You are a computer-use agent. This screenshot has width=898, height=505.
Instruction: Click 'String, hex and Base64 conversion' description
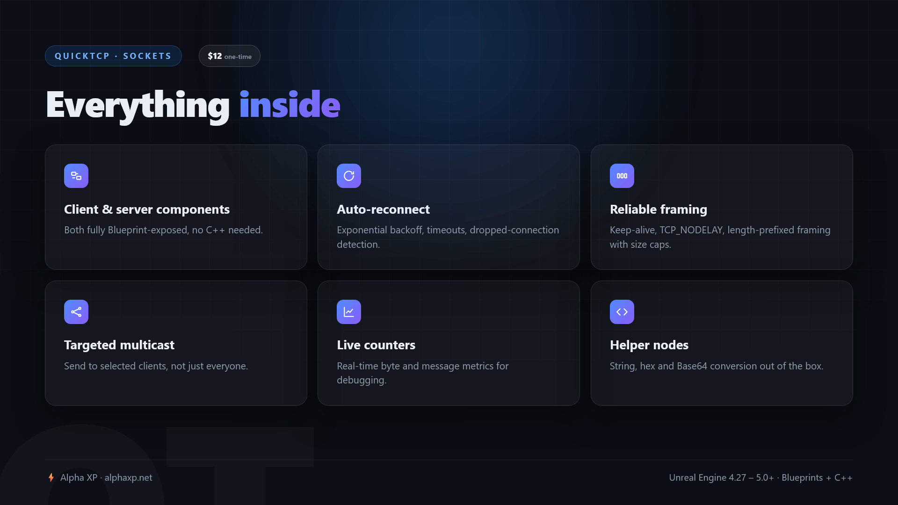pos(717,366)
